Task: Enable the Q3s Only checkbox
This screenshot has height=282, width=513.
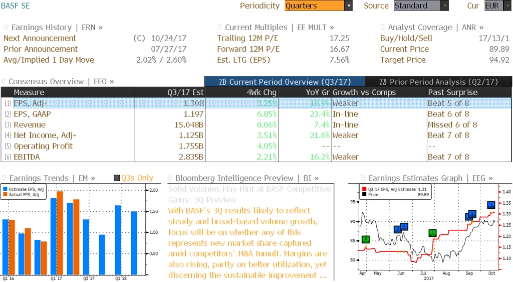Action: (117, 178)
